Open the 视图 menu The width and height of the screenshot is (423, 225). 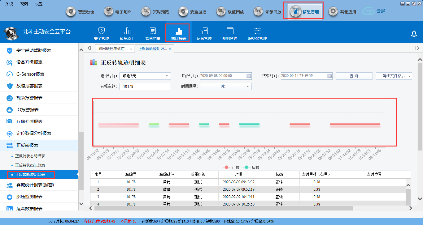click(x=24, y=4)
